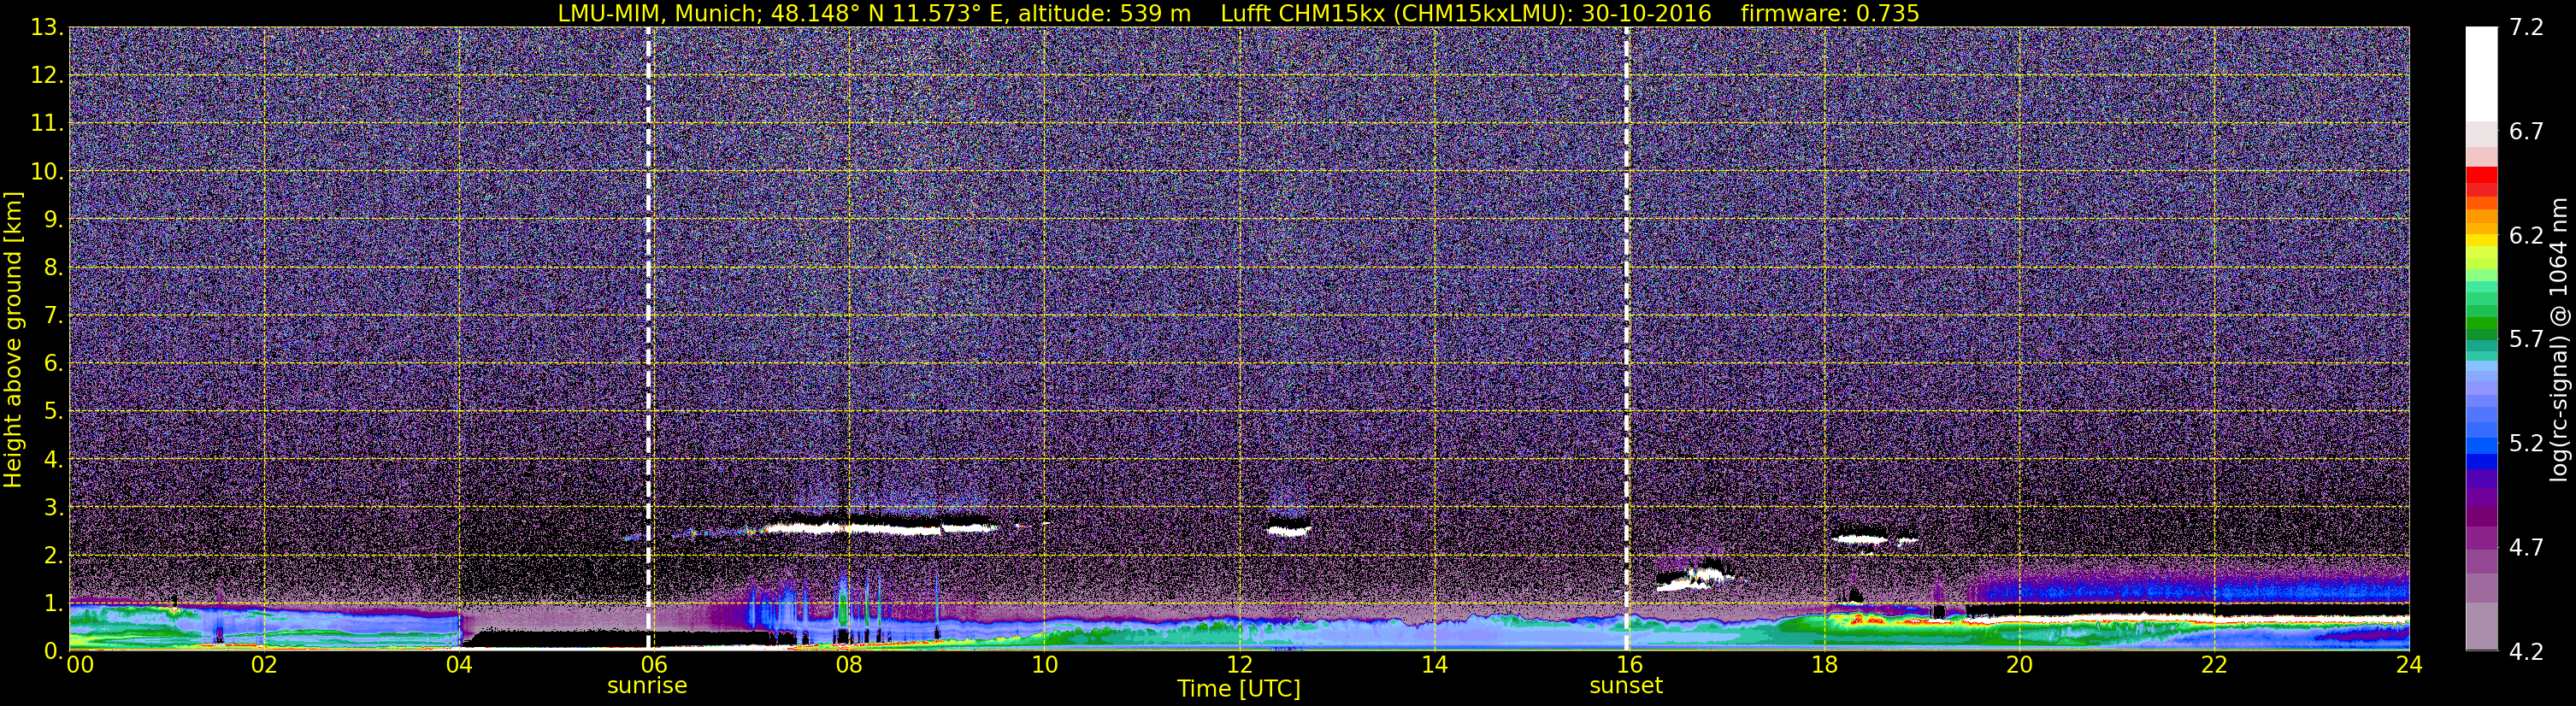This screenshot has height=706, width=2576.
Task: Click the white dashed sunset line
Action: (x=1626, y=339)
